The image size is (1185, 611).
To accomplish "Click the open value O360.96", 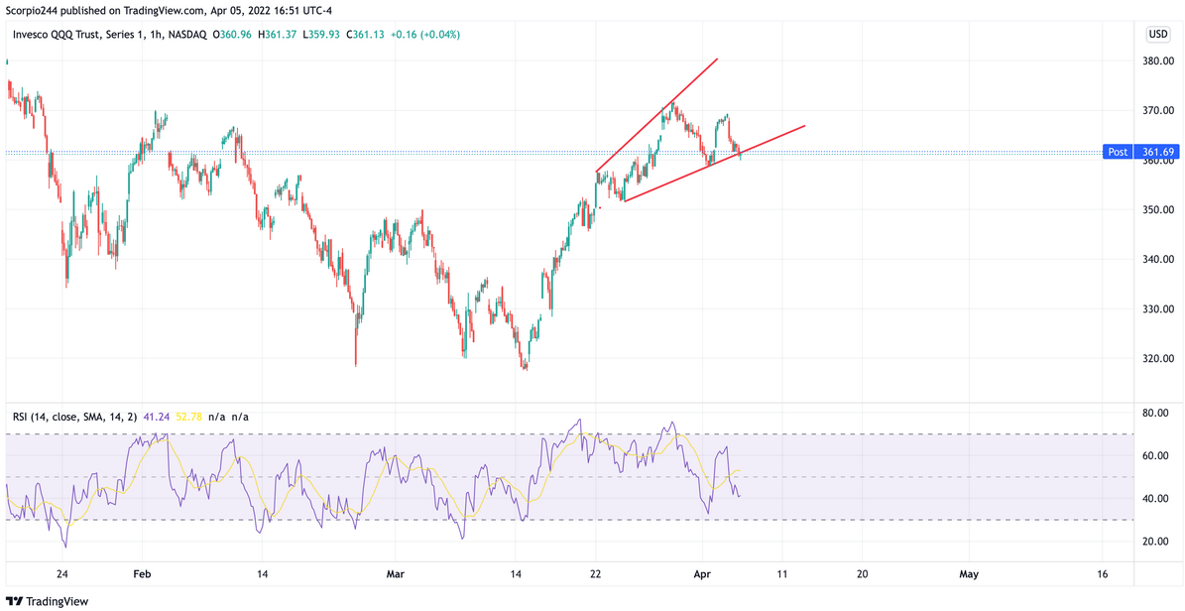I will point(233,35).
